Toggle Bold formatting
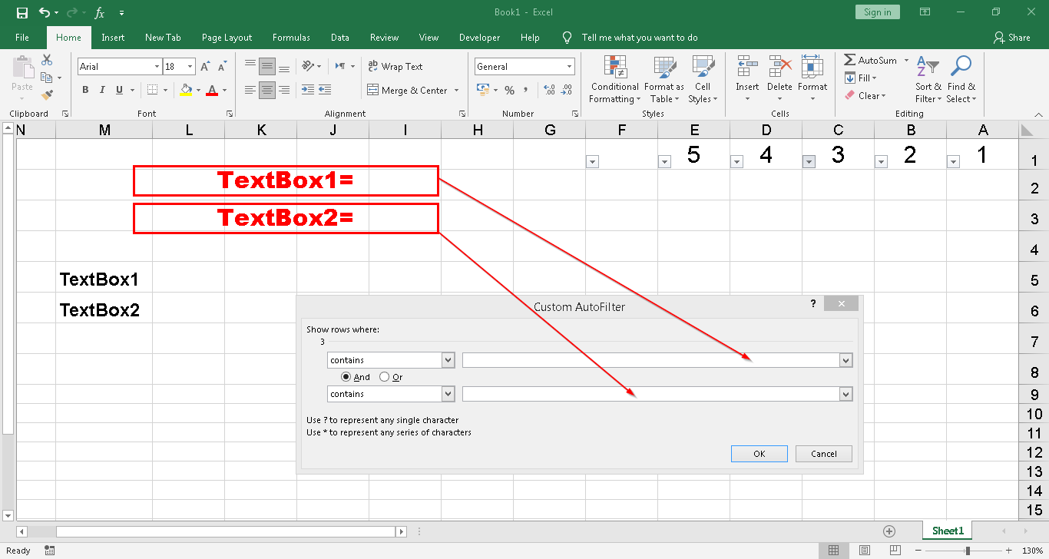This screenshot has height=559, width=1049. tap(85, 90)
